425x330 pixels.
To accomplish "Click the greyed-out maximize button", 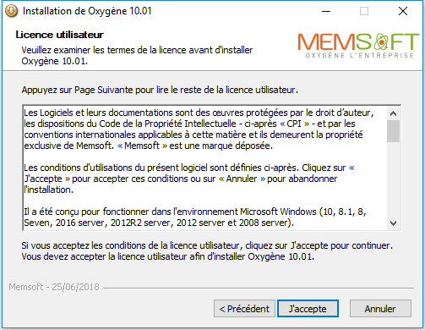I will (x=364, y=11).
